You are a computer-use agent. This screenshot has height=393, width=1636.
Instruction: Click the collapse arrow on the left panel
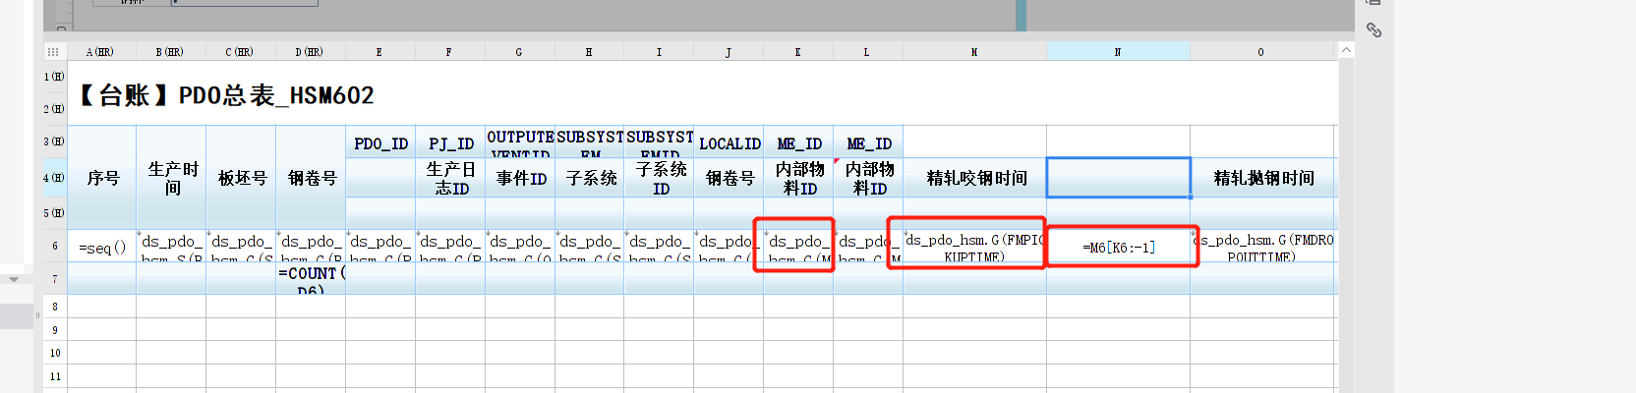click(14, 279)
